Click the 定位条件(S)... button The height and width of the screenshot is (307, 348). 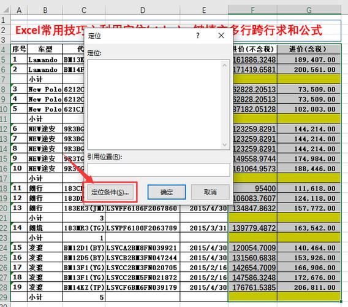(x=110, y=192)
